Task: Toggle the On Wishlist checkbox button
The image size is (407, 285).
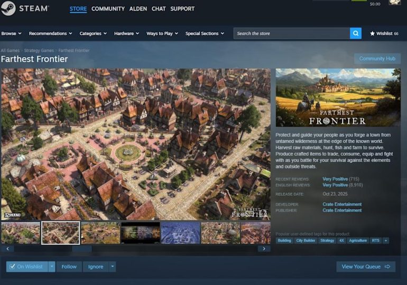Action: (x=27, y=267)
